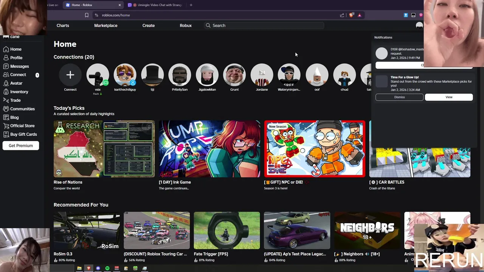Click the Brave Rewards triangle icon
This screenshot has height=272, width=484.
coord(359,15)
